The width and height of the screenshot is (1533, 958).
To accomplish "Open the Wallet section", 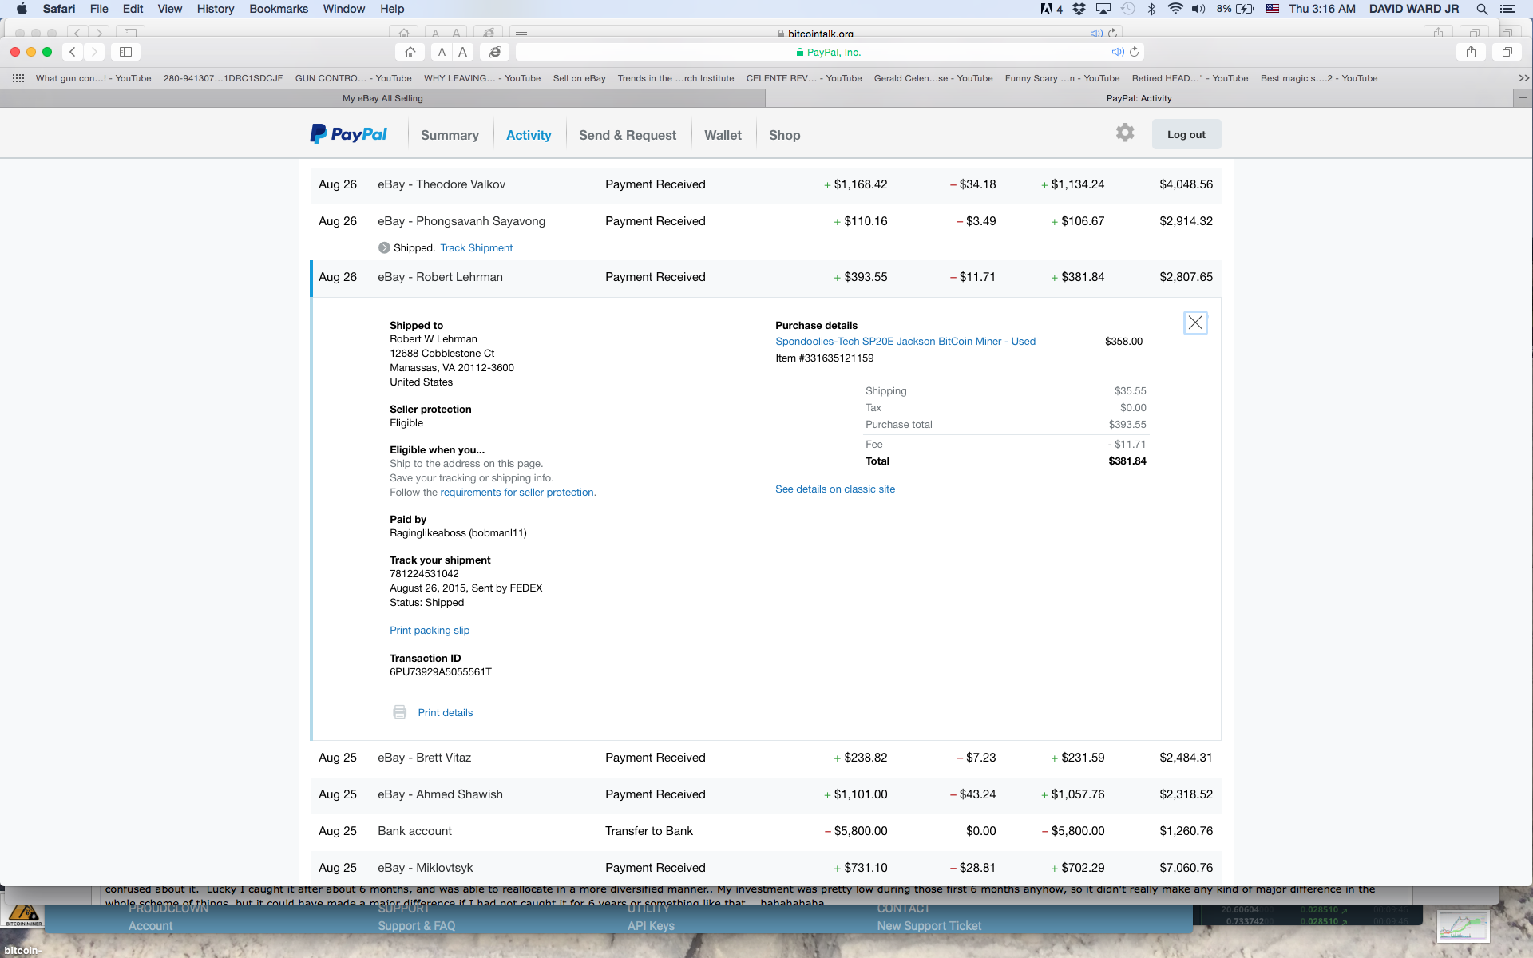I will point(723,135).
